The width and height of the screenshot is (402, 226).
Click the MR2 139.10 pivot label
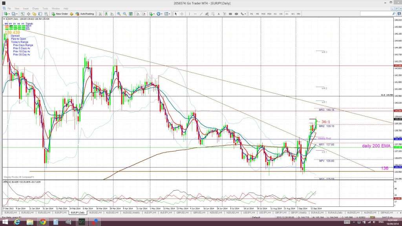coord(327,126)
